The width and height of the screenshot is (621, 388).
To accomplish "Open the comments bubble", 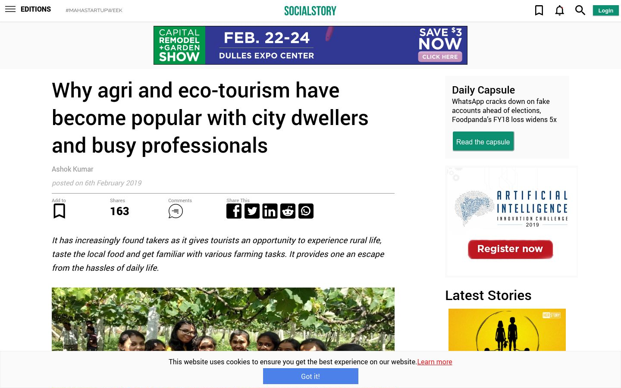I will (x=176, y=211).
